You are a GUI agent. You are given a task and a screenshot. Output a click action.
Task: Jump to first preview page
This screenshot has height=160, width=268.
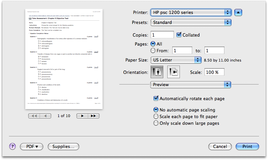[34, 116]
